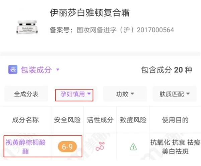The width and height of the screenshot is (201, 166).
Task: Tap the 使用目的 column header
Action: (175, 120)
